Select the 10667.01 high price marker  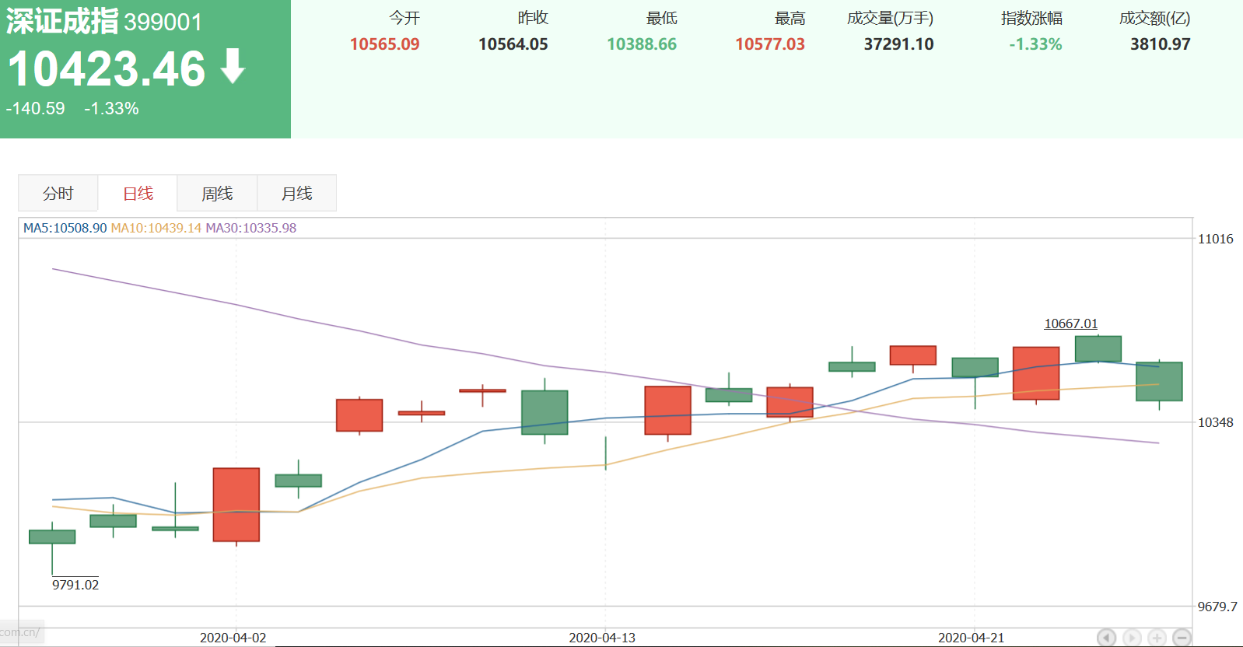pyautogui.click(x=1070, y=323)
